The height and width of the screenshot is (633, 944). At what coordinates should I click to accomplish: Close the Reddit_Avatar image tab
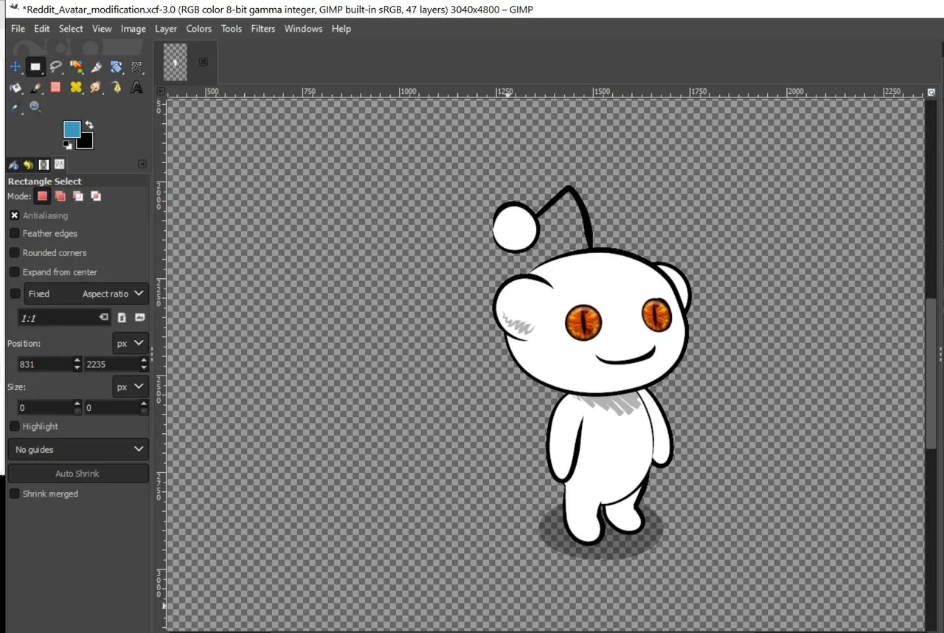pos(204,61)
